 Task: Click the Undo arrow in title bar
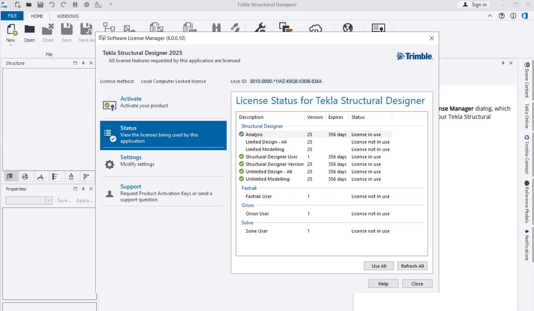pyautogui.click(x=52, y=5)
